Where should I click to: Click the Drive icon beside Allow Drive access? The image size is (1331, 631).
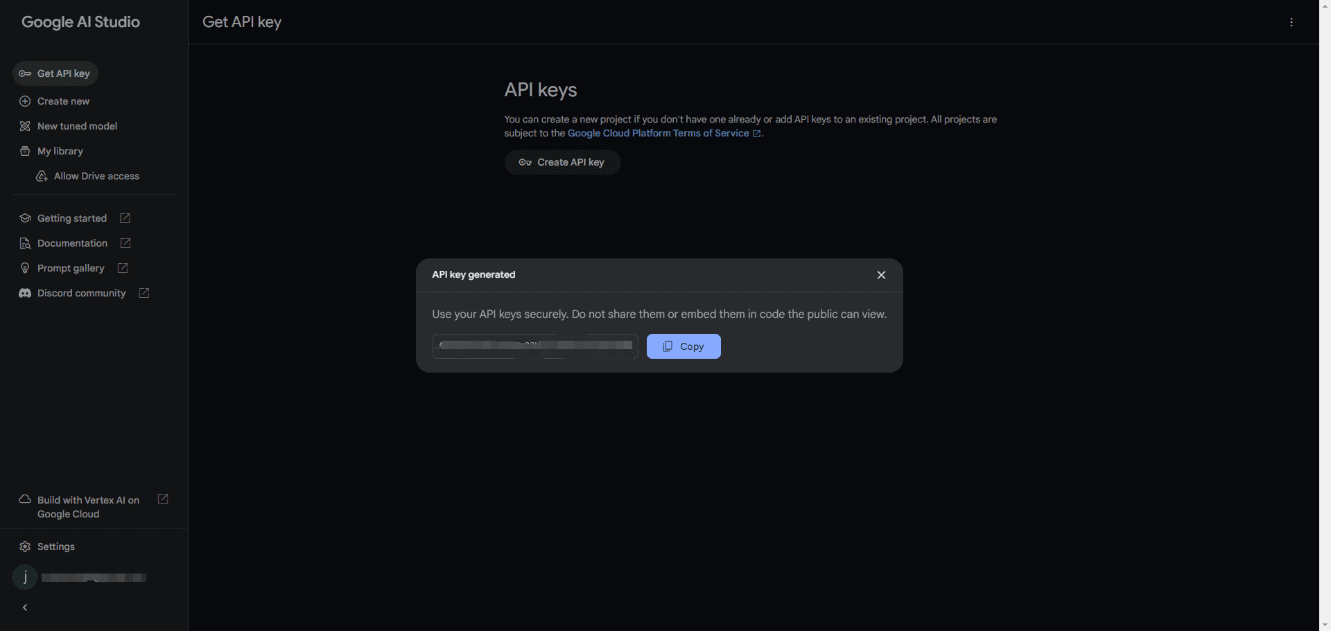click(x=42, y=176)
